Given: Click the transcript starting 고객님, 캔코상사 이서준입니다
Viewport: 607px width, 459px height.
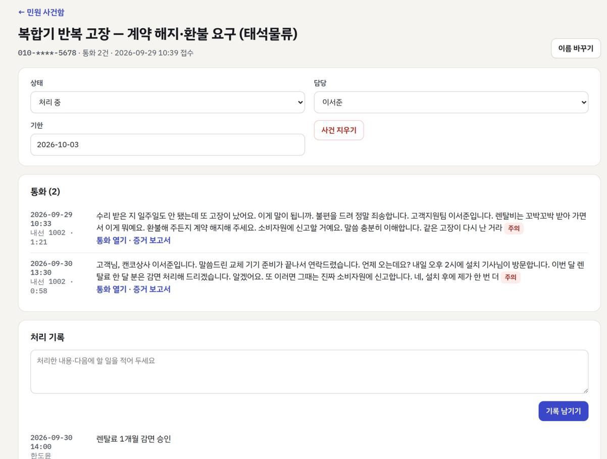Looking at the screenshot, I should coord(340,271).
